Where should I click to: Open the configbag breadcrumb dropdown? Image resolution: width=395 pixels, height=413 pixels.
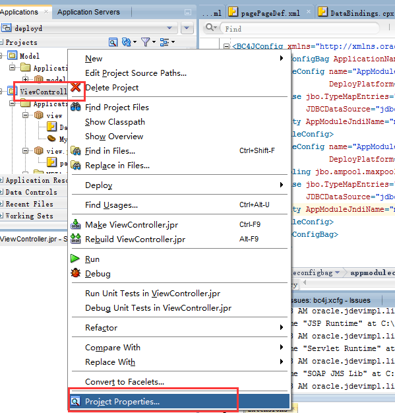pos(338,272)
